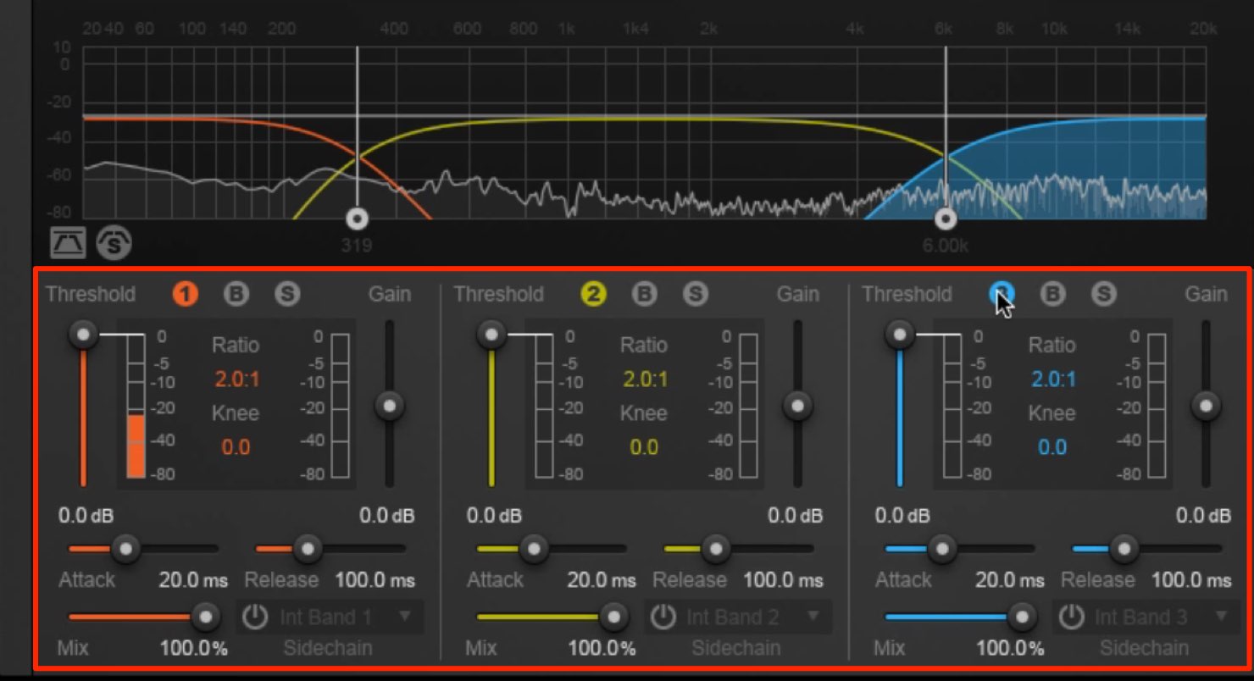Click the band 3 Mix slider knob

click(x=1021, y=617)
